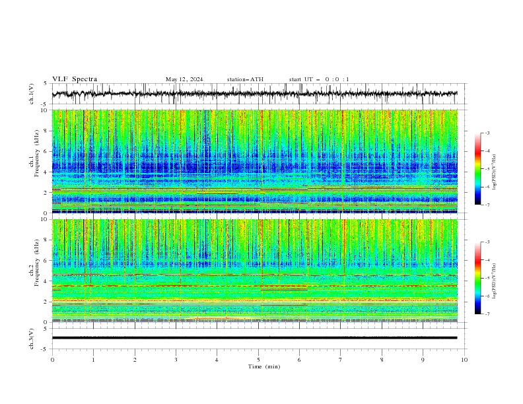This screenshot has height=404, width=523.
Task: Click the 'Time (min)' axis title
Action: pos(264,366)
